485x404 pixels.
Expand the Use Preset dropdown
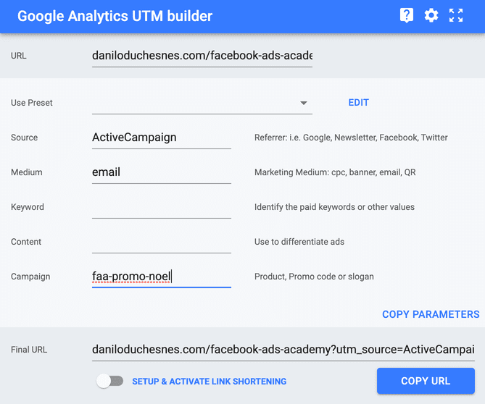(202, 103)
